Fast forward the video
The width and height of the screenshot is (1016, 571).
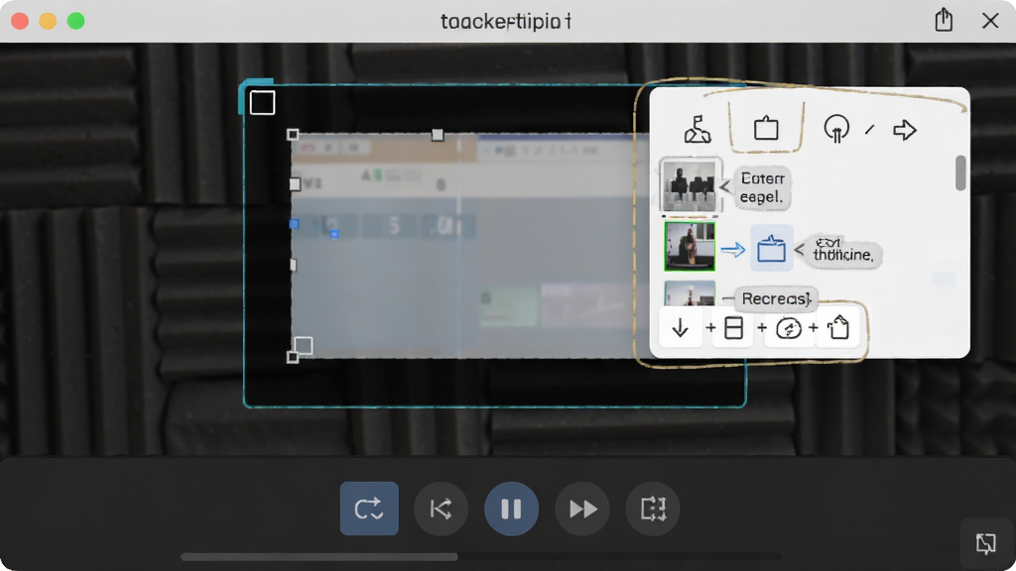(x=582, y=509)
